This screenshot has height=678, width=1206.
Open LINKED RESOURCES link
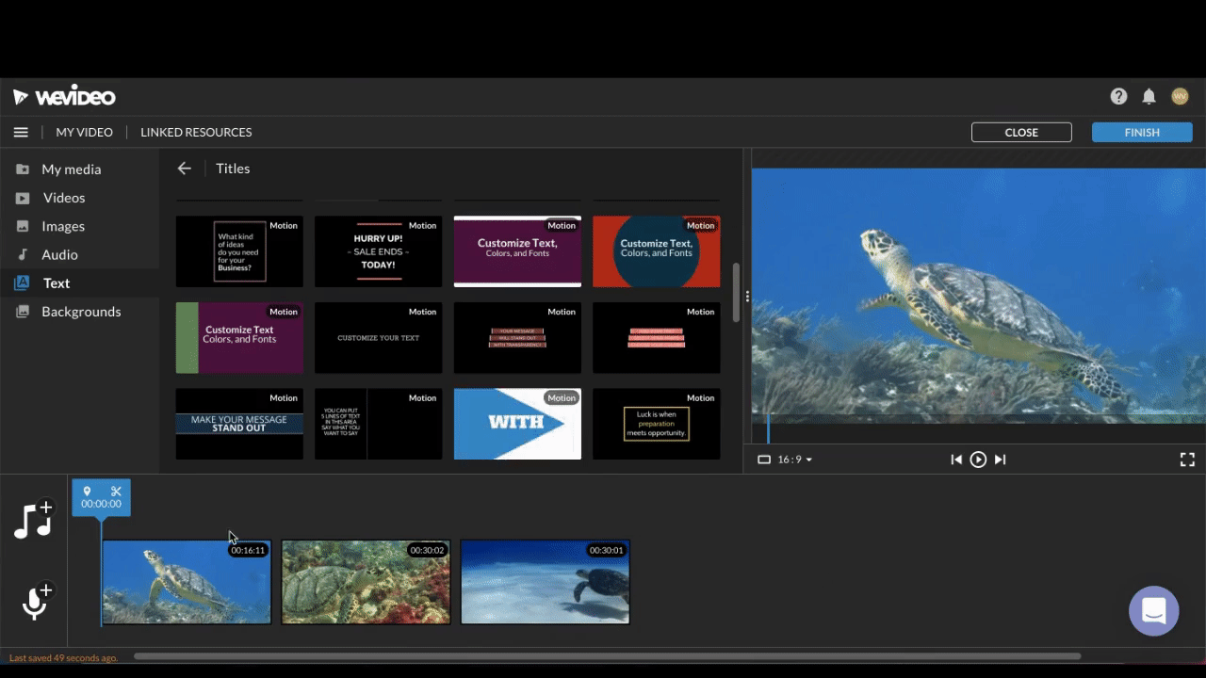[196, 133]
